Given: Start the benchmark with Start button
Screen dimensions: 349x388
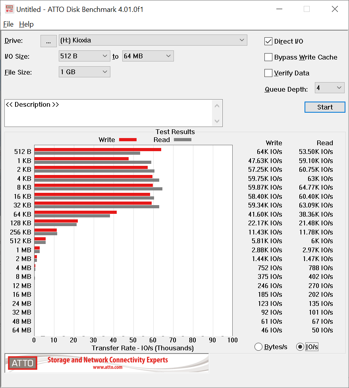Looking at the screenshot, I should pyautogui.click(x=325, y=107).
